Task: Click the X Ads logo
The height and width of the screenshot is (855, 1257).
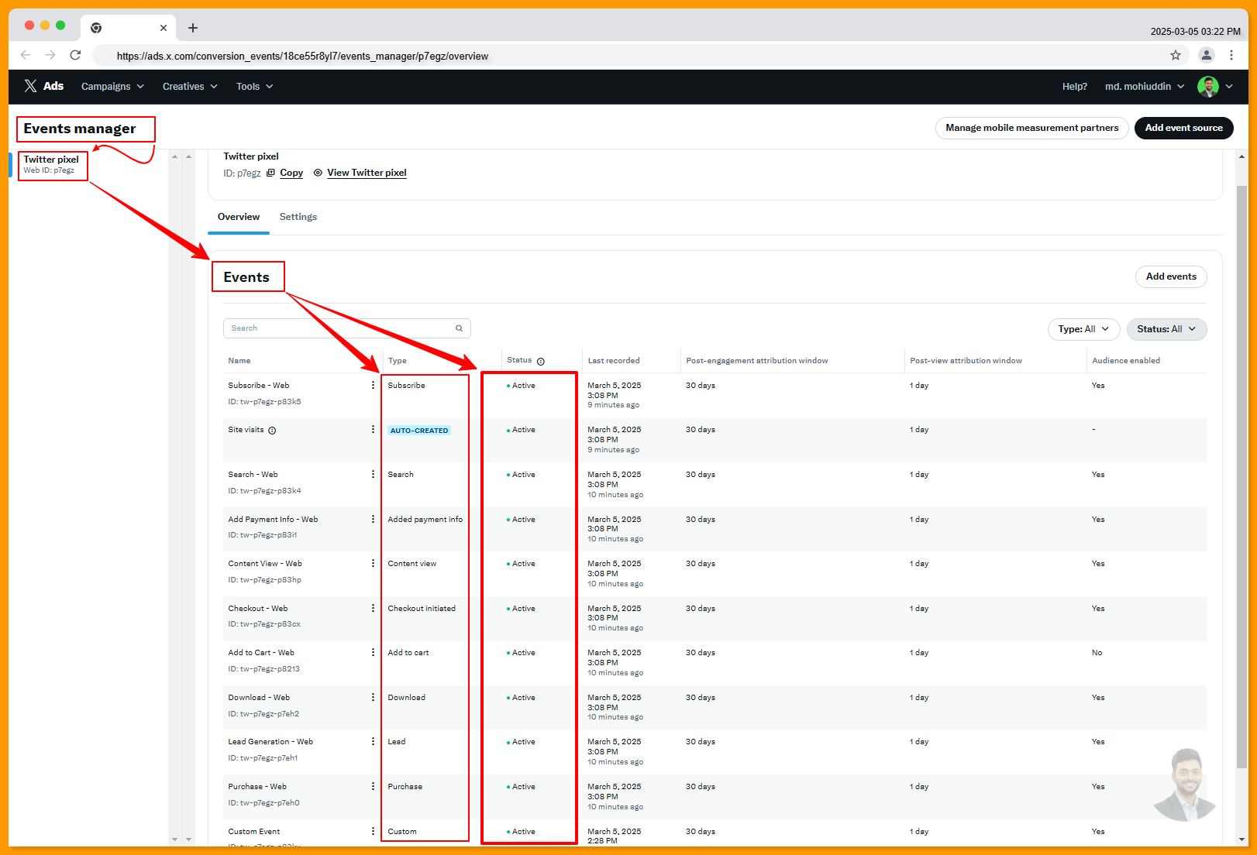Action: pyautogui.click(x=43, y=86)
